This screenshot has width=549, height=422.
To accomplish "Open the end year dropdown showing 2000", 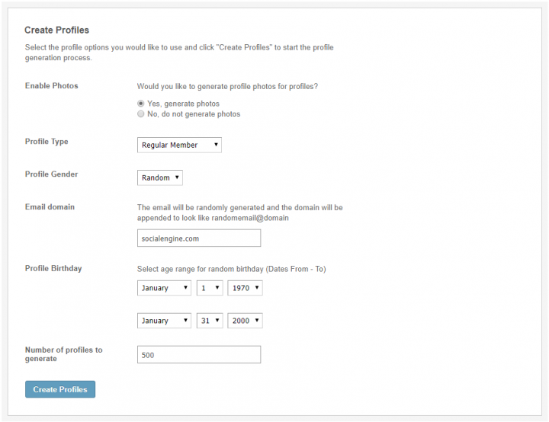I will [x=245, y=320].
